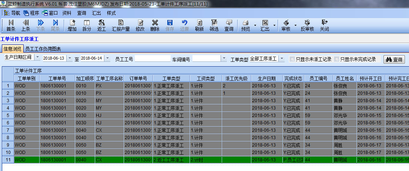
Task: Click the 返工 (rework) toolbar icon
Action: [101, 25]
